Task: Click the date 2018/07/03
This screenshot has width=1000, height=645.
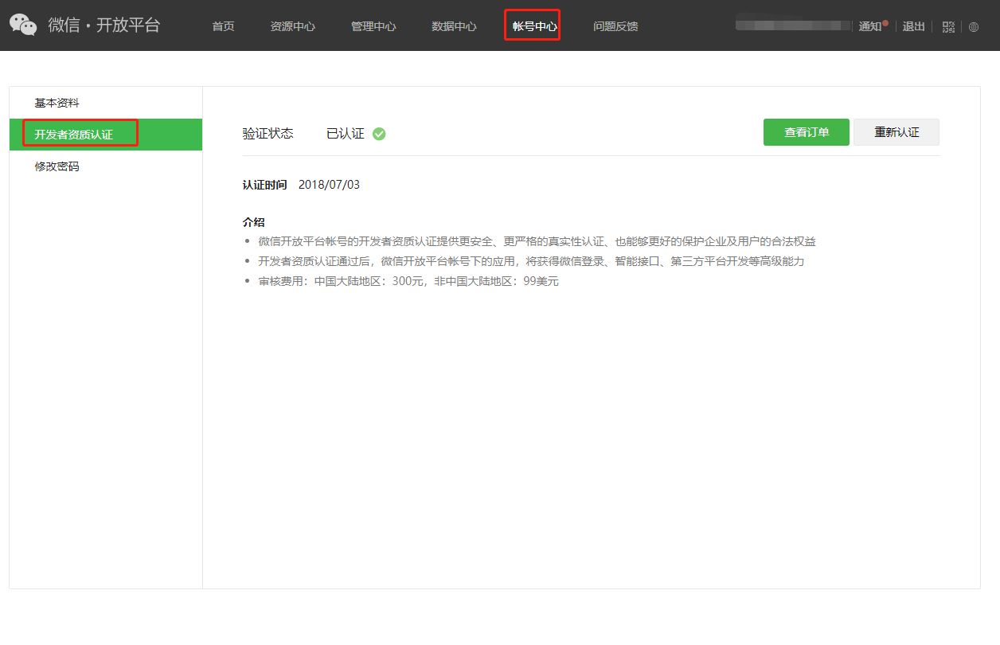Action: click(330, 185)
